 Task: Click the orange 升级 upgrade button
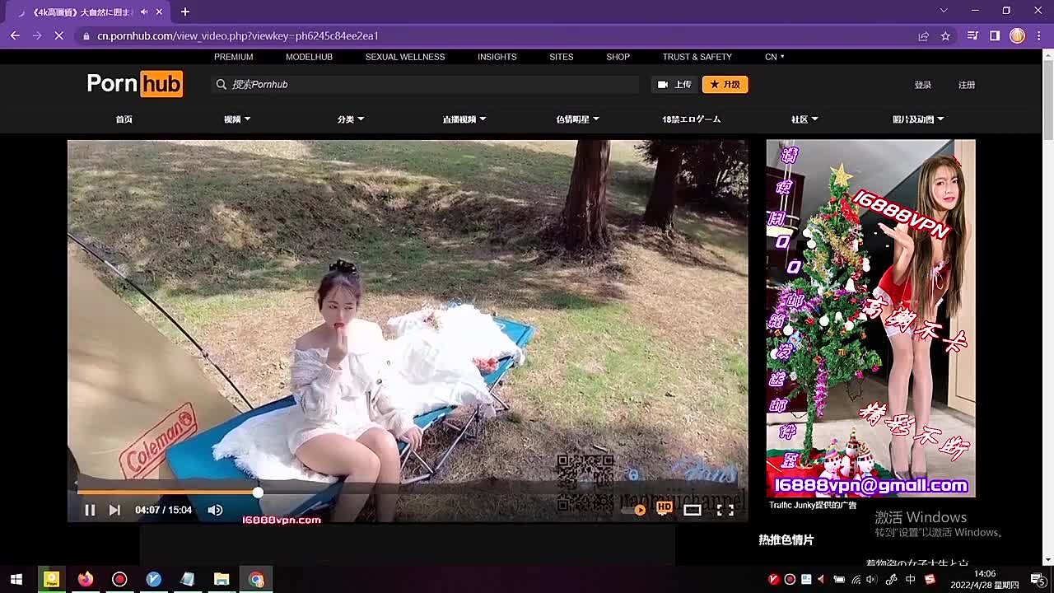click(725, 84)
